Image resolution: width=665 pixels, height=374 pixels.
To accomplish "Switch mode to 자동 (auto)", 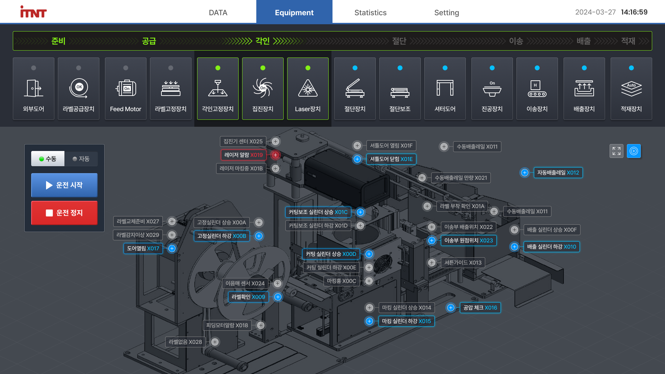I will point(81,159).
